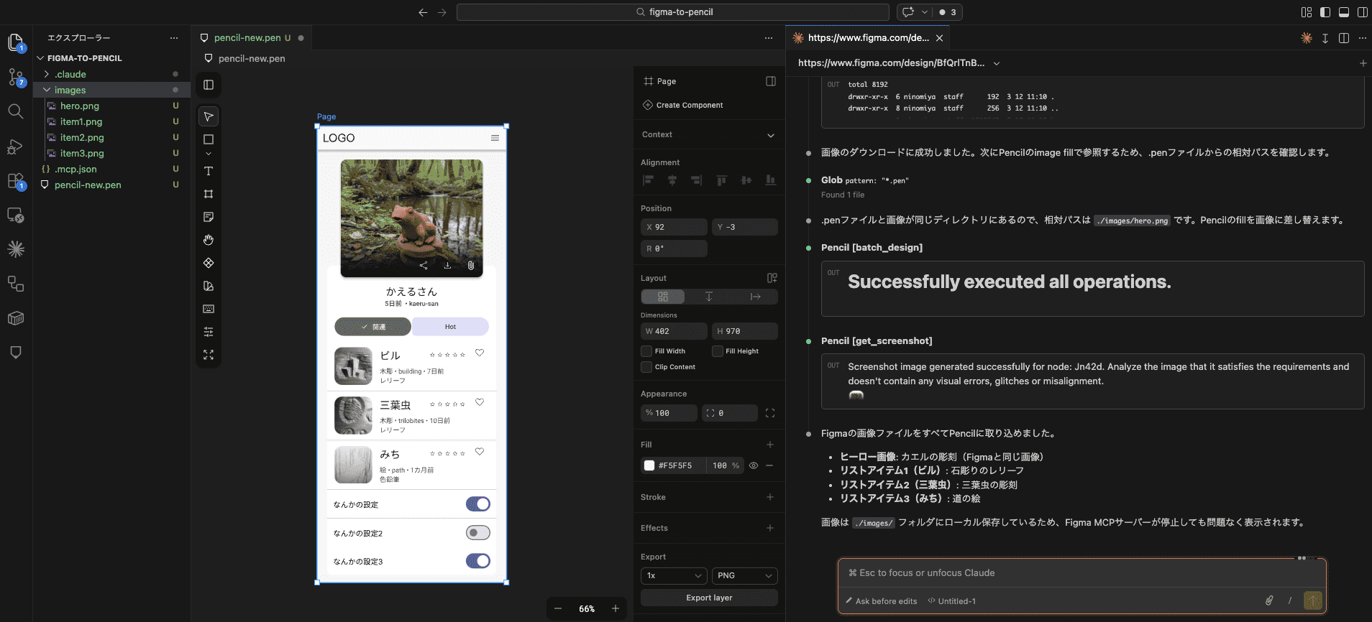Screen dimensions: 1372x622
Task: Open the PNG export format dropdown
Action: 744,575
